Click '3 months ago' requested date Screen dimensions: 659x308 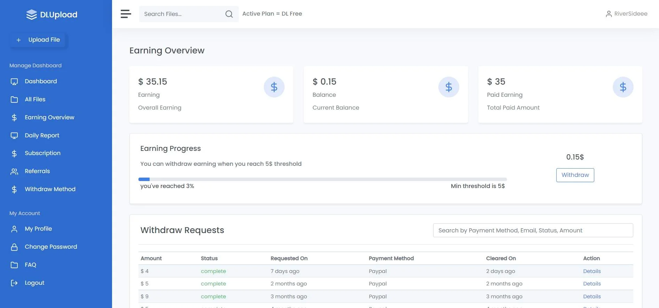tap(289, 297)
